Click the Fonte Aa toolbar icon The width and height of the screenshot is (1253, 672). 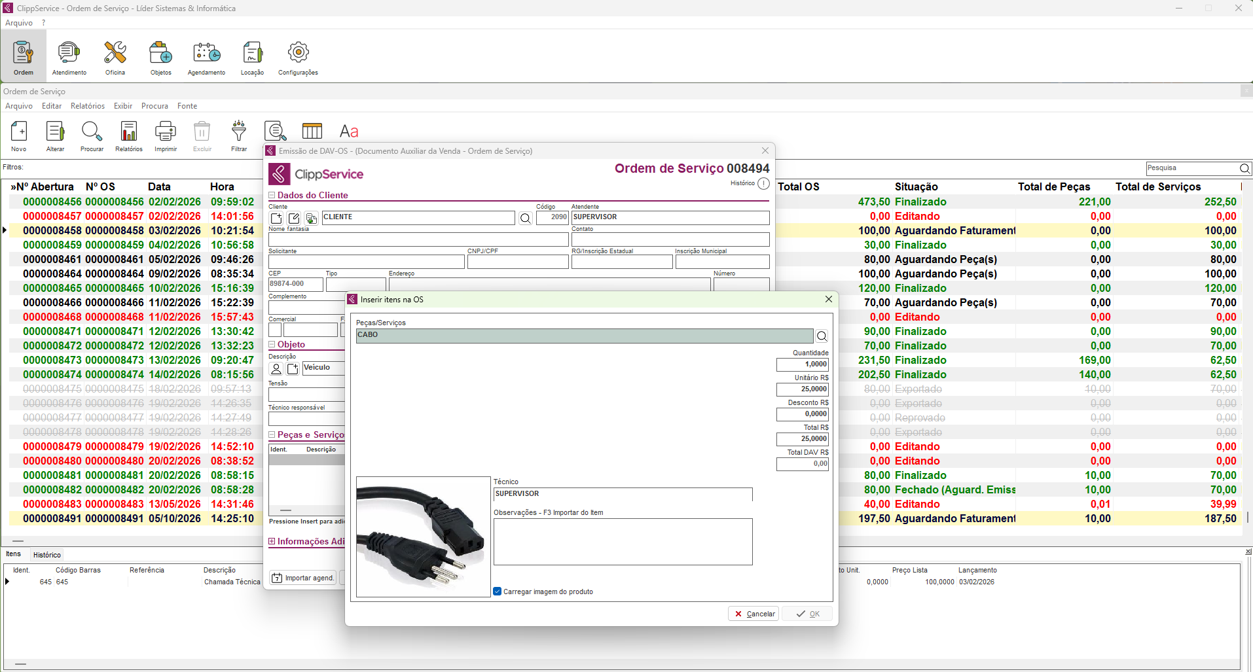(x=348, y=132)
